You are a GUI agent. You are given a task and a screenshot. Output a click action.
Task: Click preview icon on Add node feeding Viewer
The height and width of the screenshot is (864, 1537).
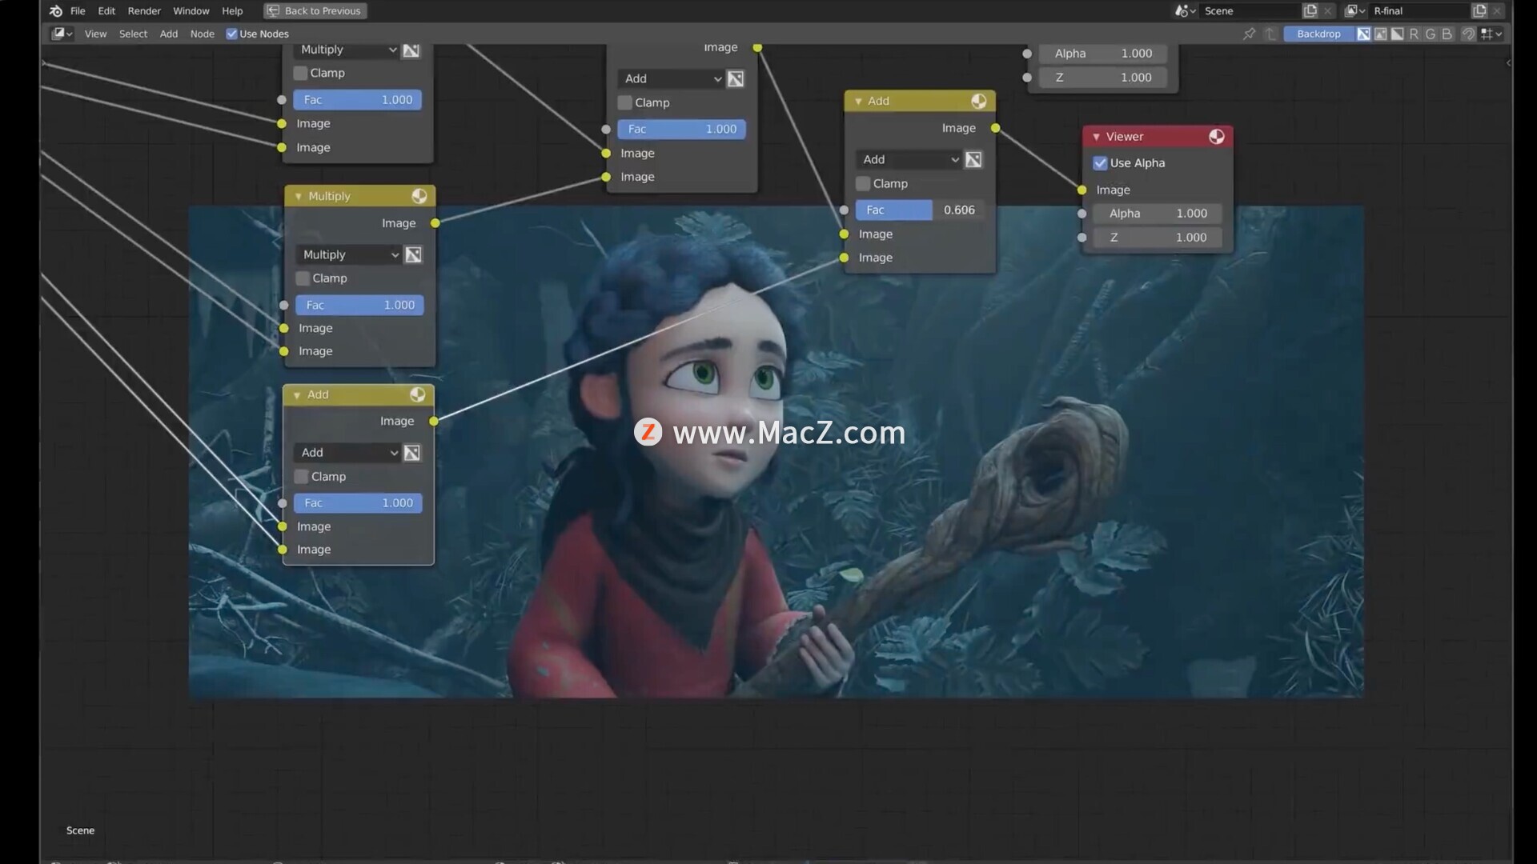pos(978,101)
